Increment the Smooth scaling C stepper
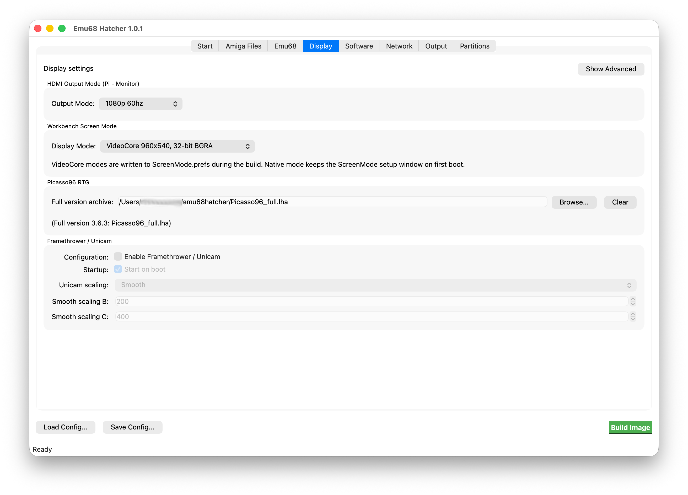 (x=633, y=314)
